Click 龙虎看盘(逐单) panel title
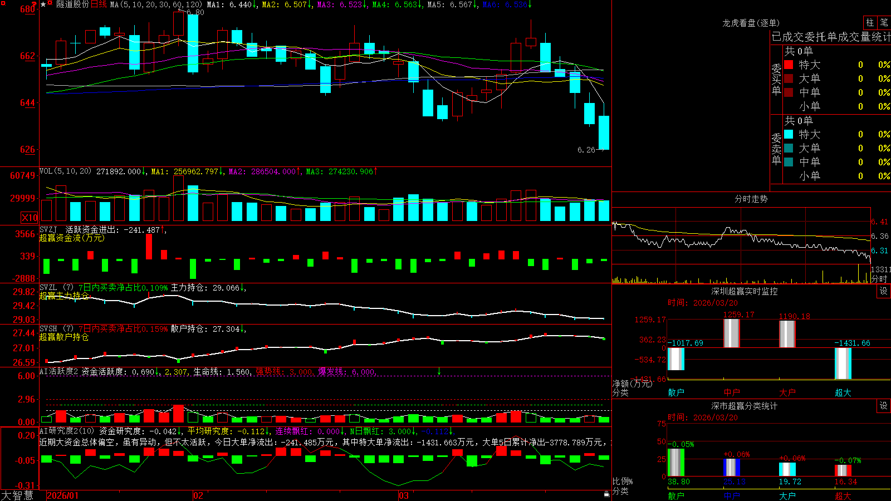Screen dimensions: 891x501 751,23
